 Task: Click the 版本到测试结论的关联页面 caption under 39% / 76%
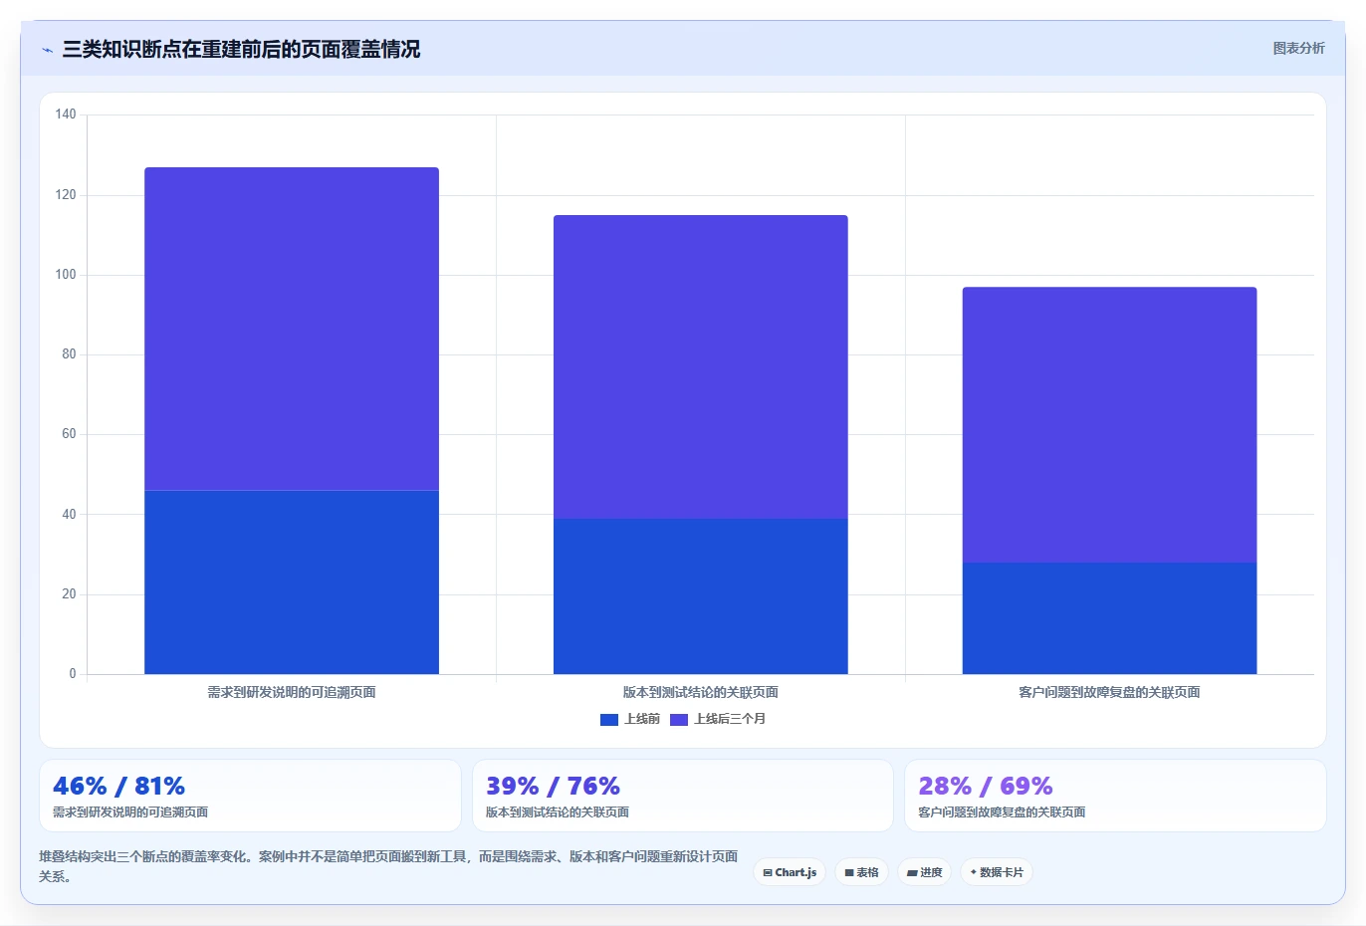(558, 812)
